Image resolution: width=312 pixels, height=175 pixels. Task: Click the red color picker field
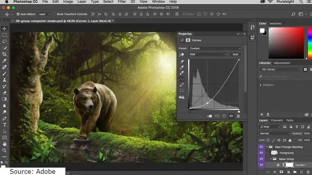[x=286, y=43]
